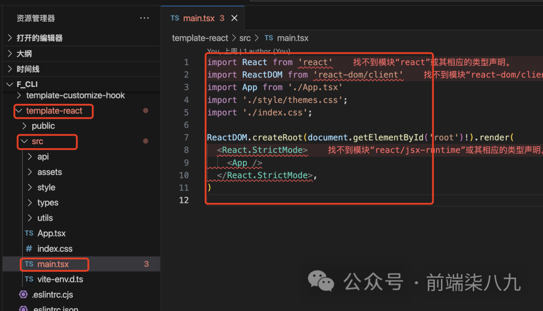Click the 'react' import string on line 1
This screenshot has width=543, height=311.
tap(315, 62)
